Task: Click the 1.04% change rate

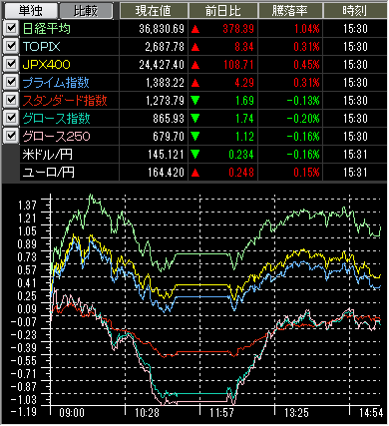Action: coord(306,29)
